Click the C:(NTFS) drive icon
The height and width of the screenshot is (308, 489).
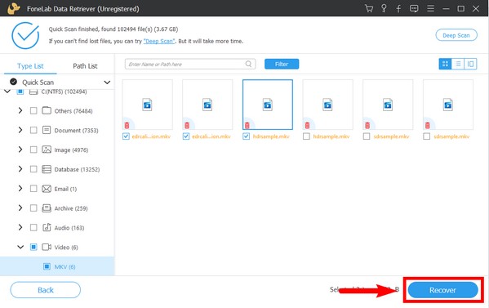coord(33,92)
